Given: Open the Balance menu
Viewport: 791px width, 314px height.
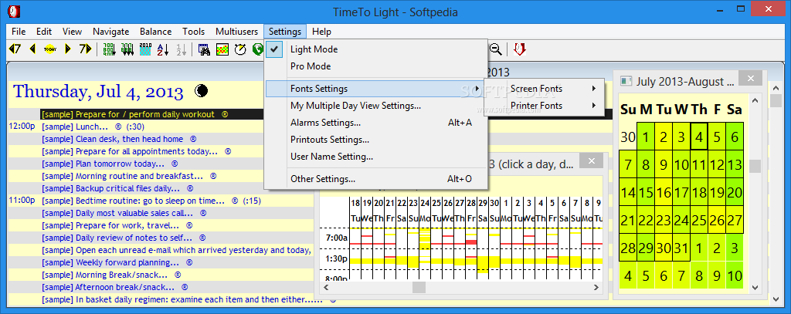Looking at the screenshot, I should pyautogui.click(x=155, y=32).
